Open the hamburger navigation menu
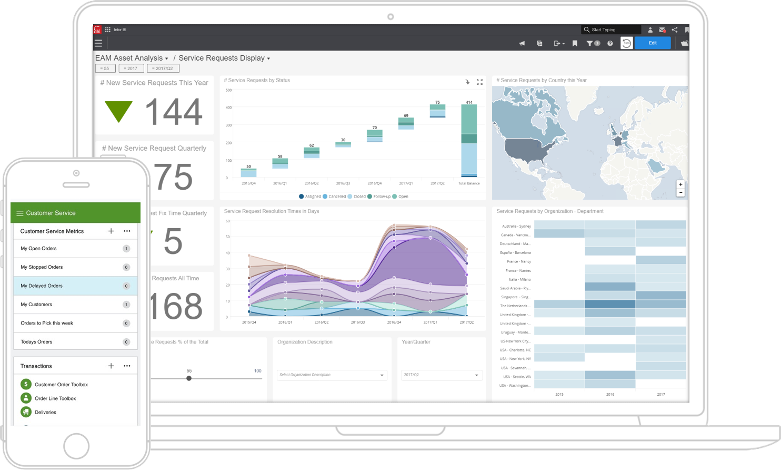 [x=98, y=43]
